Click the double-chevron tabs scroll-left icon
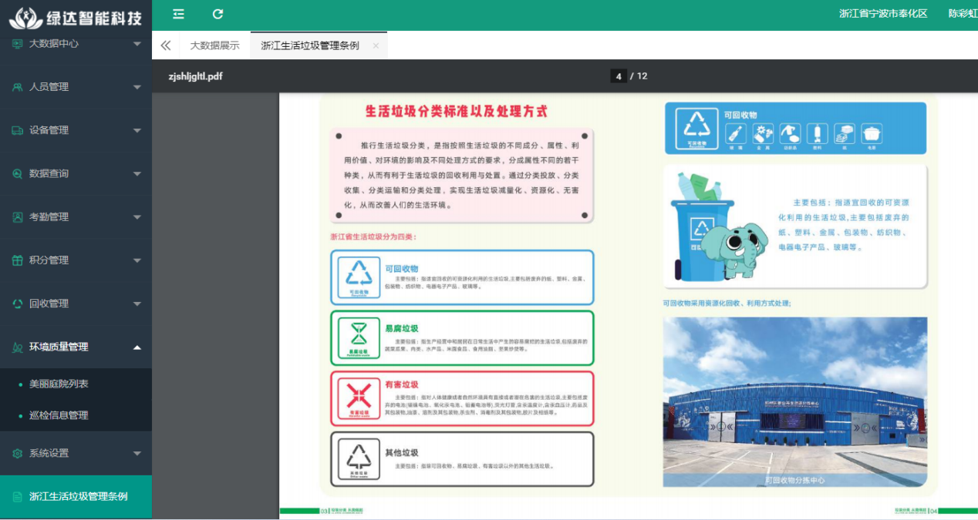This screenshot has width=978, height=520. coord(165,45)
